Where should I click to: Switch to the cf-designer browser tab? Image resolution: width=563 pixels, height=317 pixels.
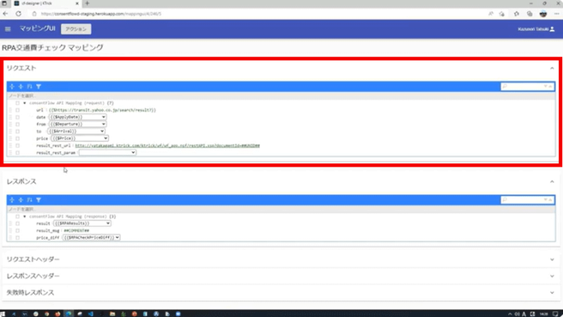pyautogui.click(x=46, y=3)
